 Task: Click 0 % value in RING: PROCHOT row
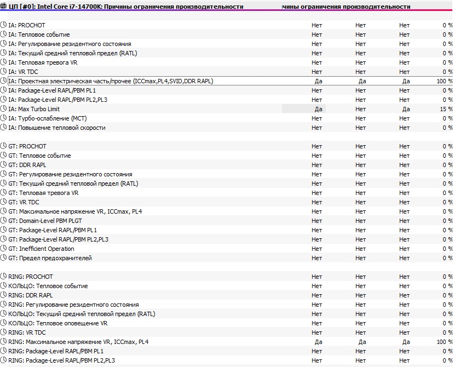[447, 277]
